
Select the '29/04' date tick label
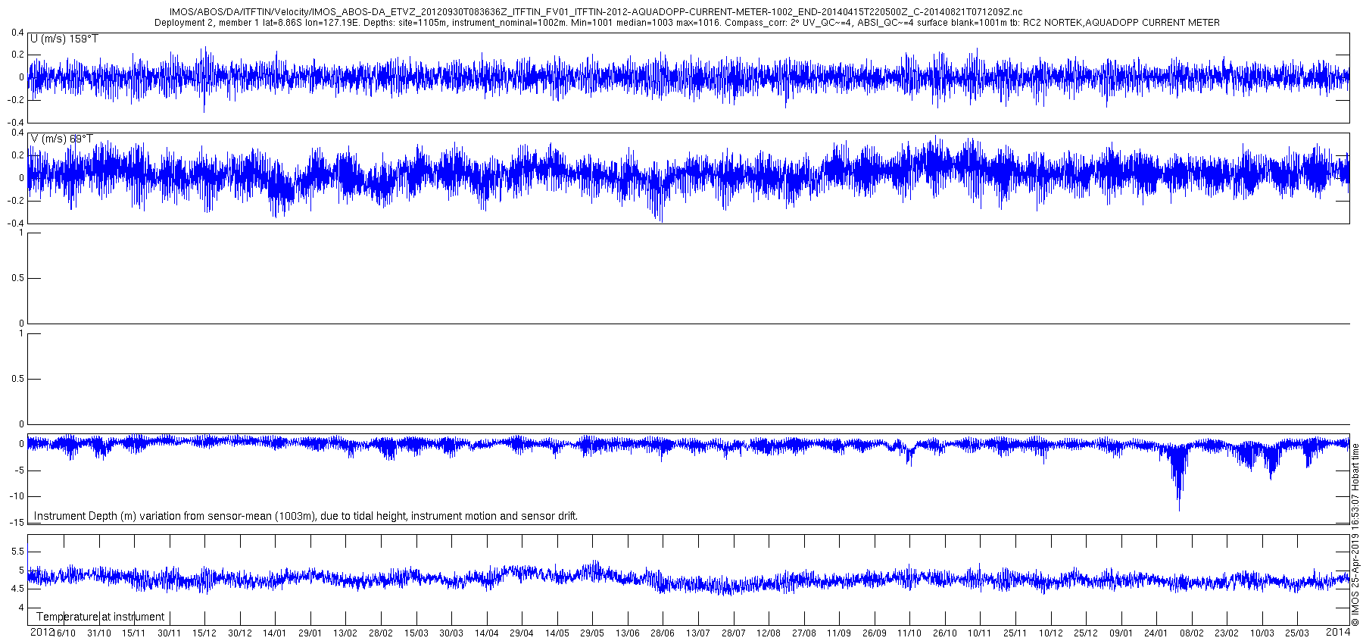tap(522, 633)
